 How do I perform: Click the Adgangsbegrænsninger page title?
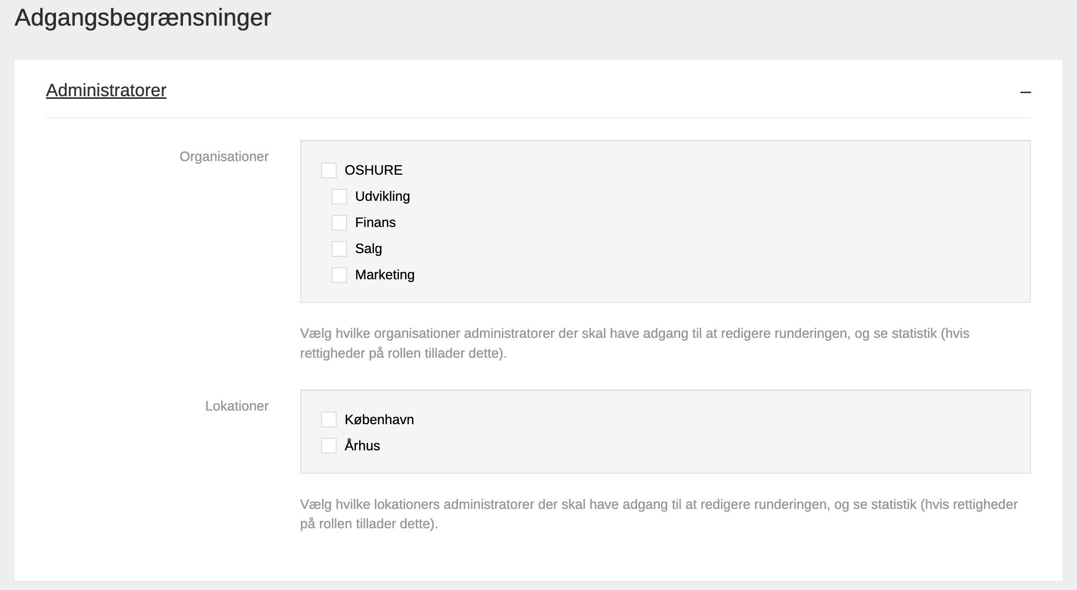pyautogui.click(x=143, y=18)
